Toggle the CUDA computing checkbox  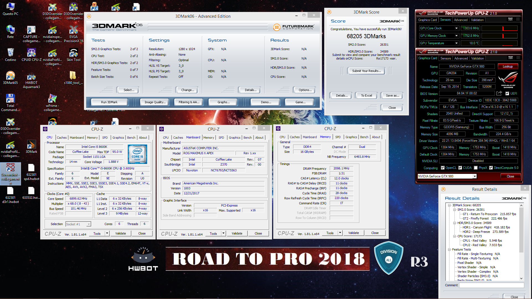tap(460, 168)
